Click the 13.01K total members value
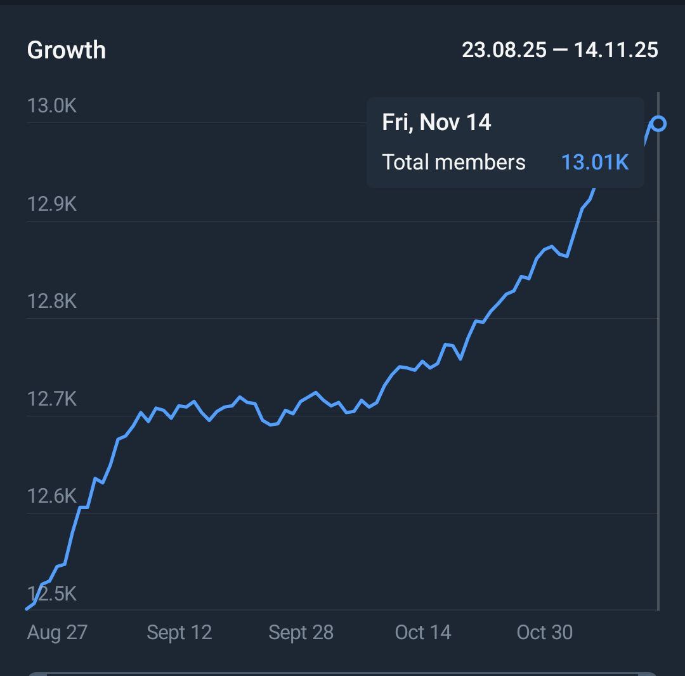This screenshot has height=676, width=685. 595,162
